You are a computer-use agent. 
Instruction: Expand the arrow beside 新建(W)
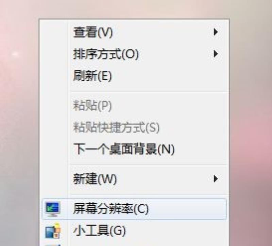click(x=216, y=179)
